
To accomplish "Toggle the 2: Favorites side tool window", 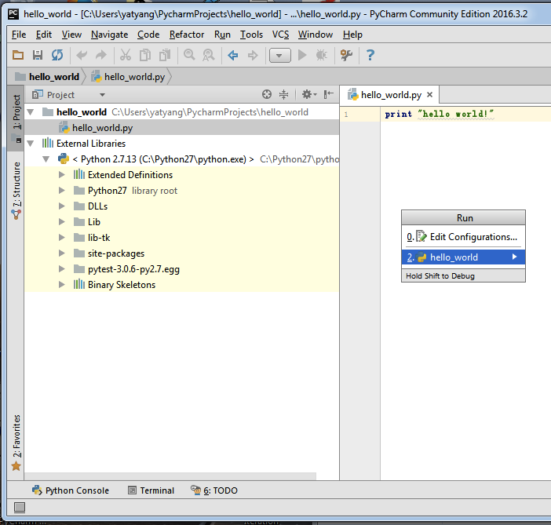I will coord(16,443).
